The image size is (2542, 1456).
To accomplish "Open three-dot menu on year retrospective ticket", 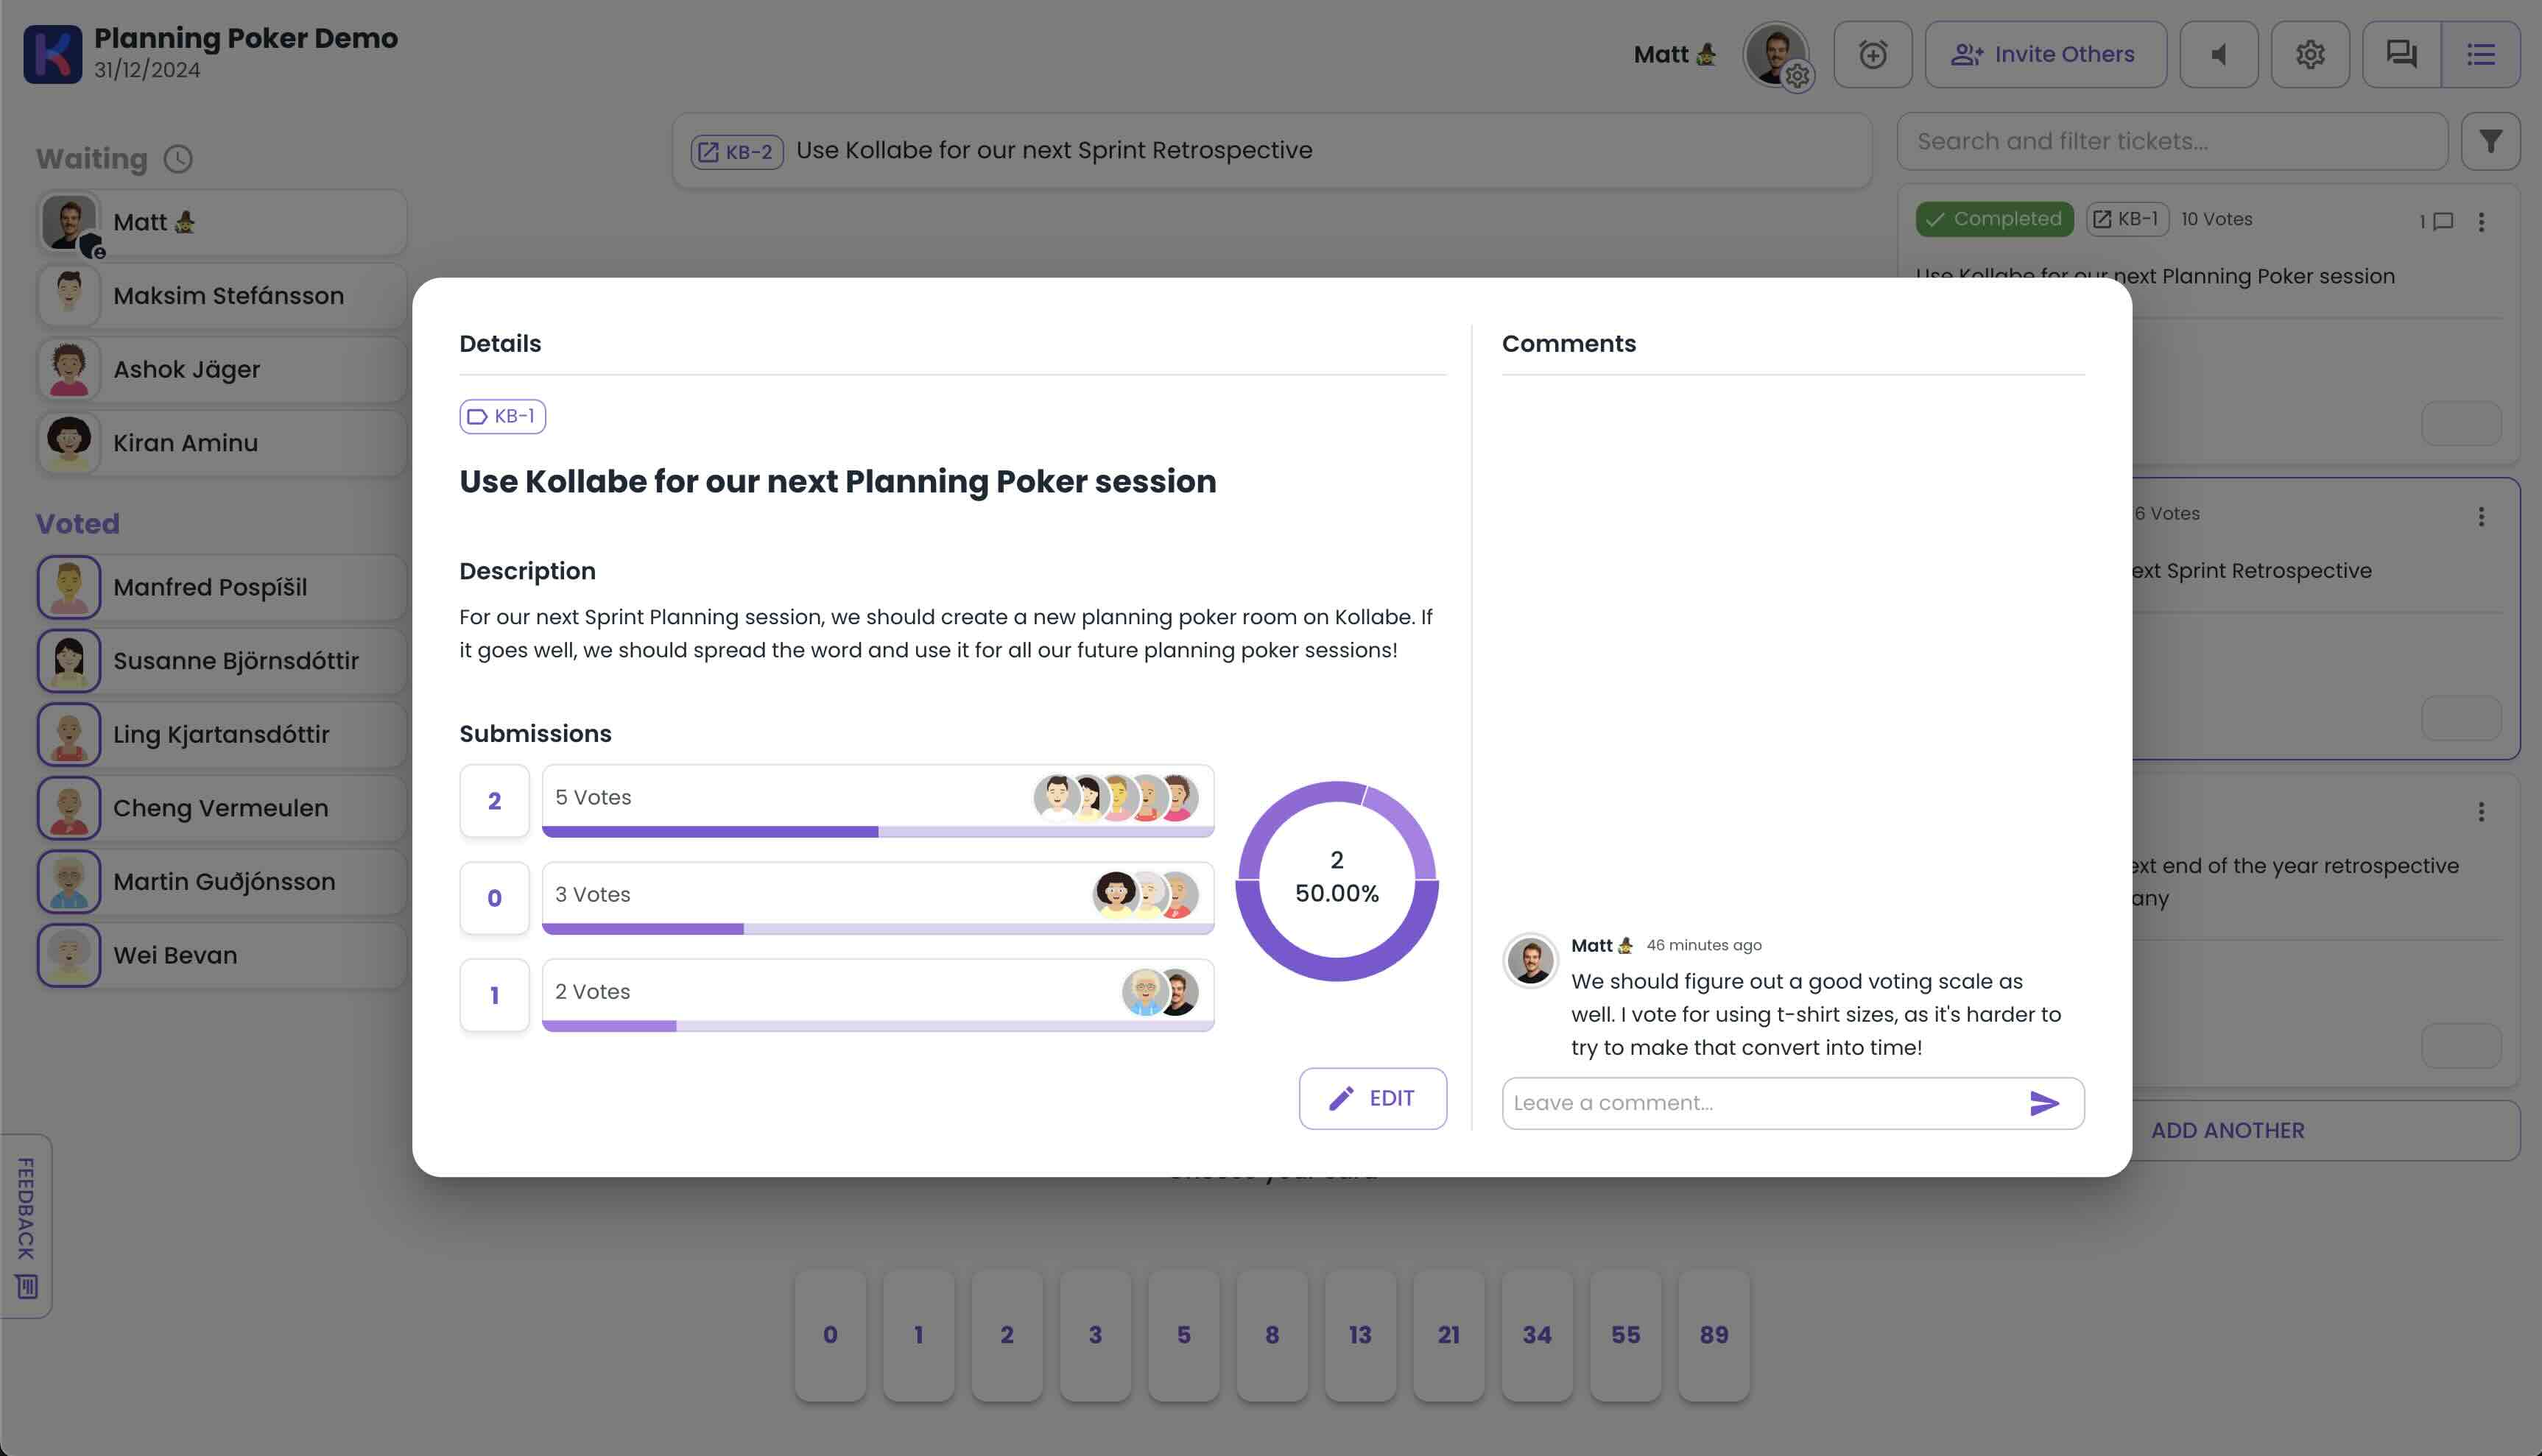I will [2481, 811].
